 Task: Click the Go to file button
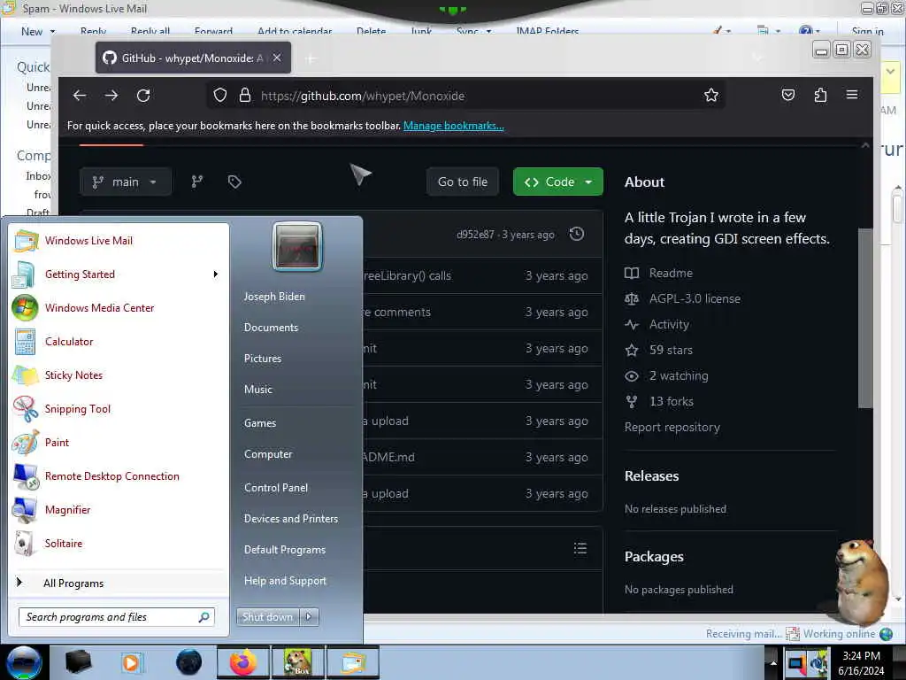[463, 182]
